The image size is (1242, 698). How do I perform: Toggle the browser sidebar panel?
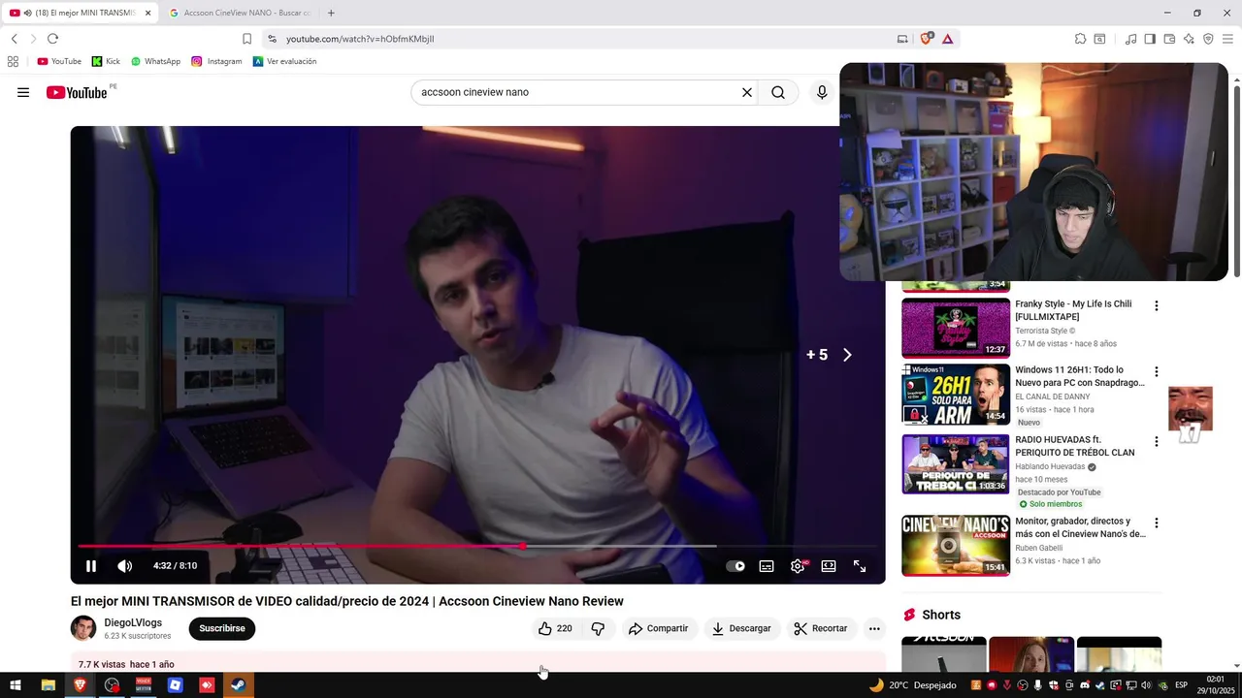point(1150,39)
